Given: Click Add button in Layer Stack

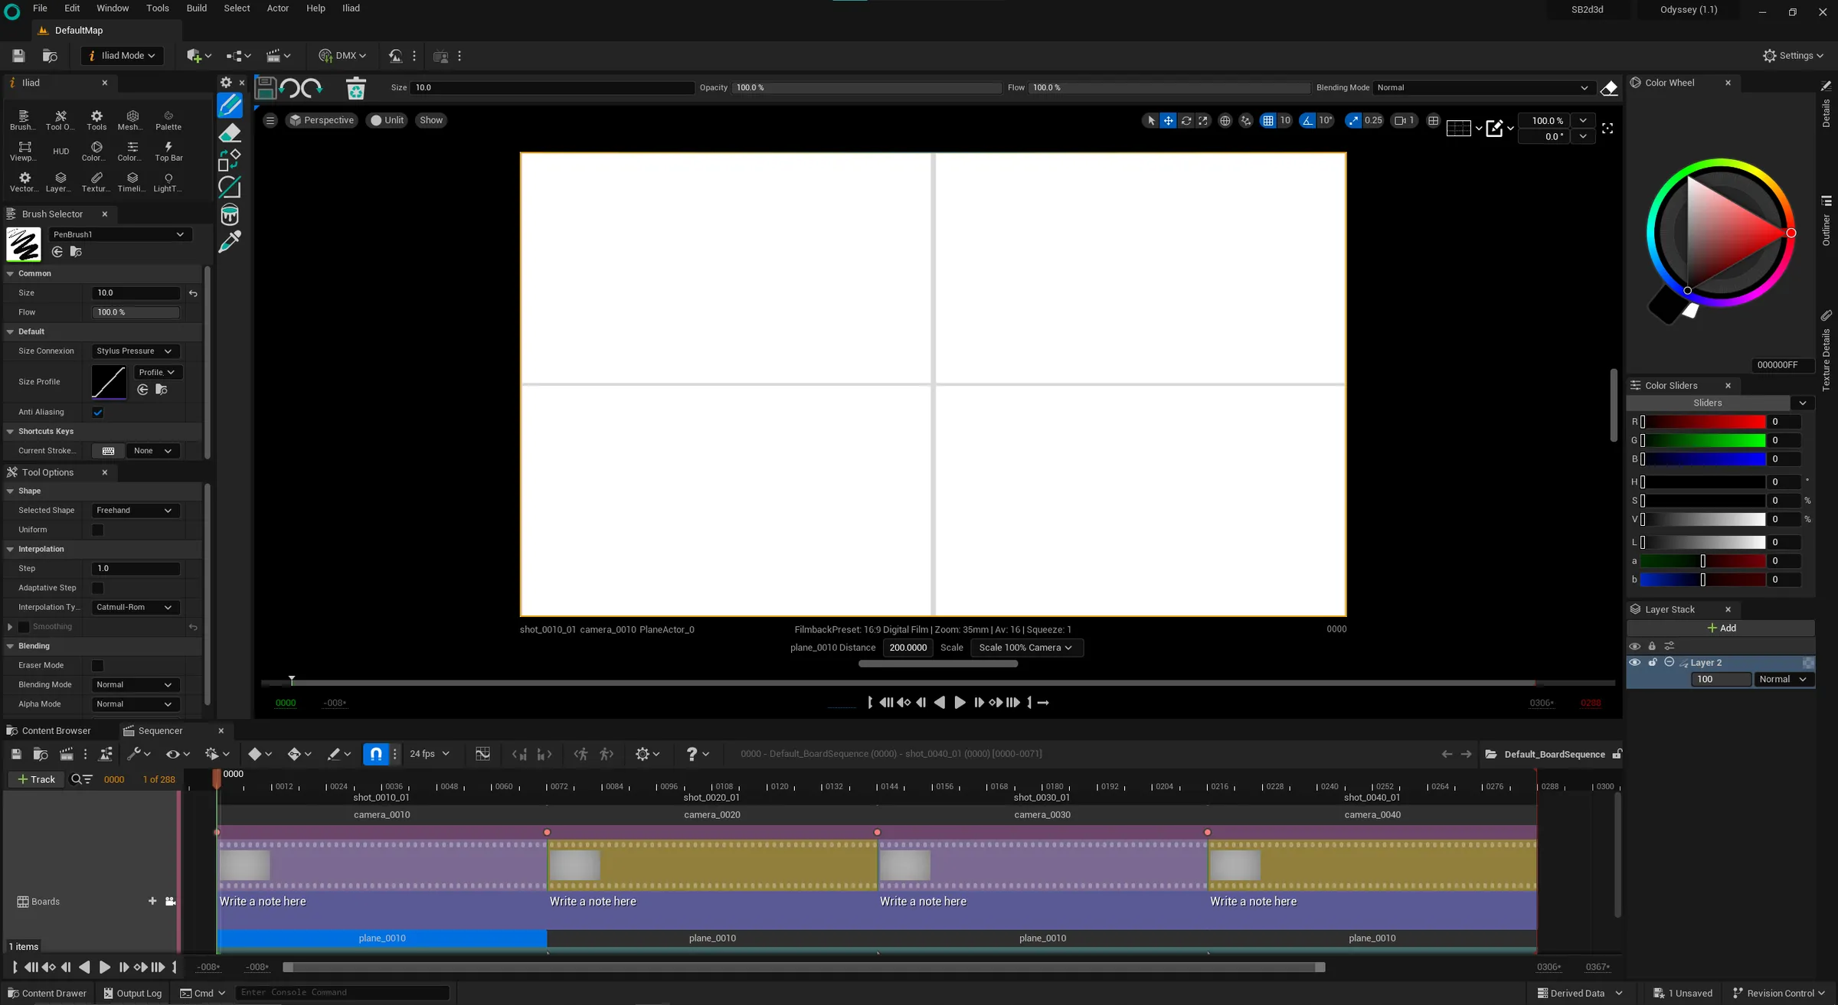Looking at the screenshot, I should point(1721,628).
